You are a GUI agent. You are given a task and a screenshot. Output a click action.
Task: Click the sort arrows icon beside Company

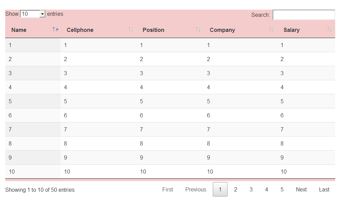pos(272,30)
